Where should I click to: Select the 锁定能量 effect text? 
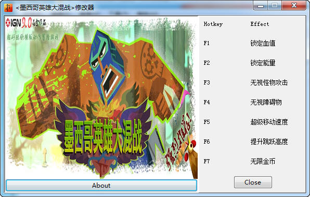[x=263, y=63]
